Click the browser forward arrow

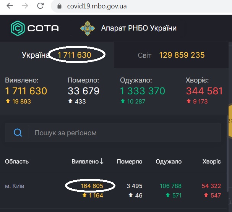click(x=25, y=6)
